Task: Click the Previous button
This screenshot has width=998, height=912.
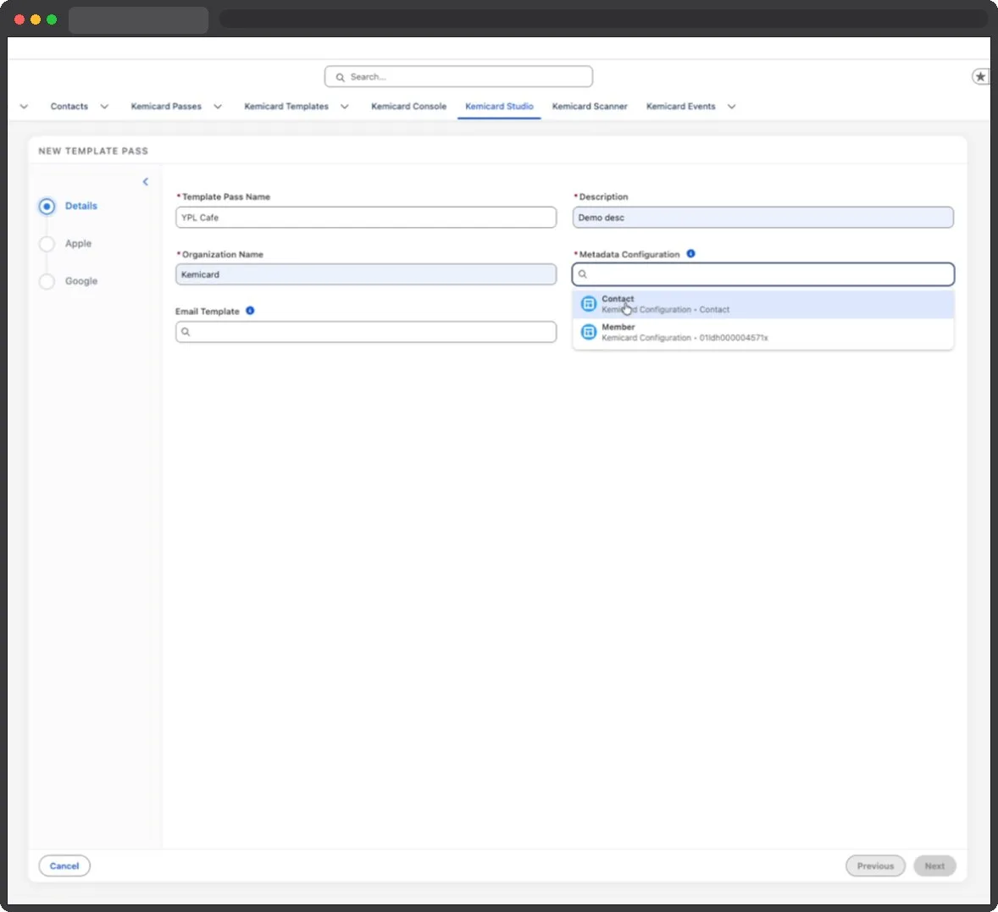Action: tap(875, 865)
